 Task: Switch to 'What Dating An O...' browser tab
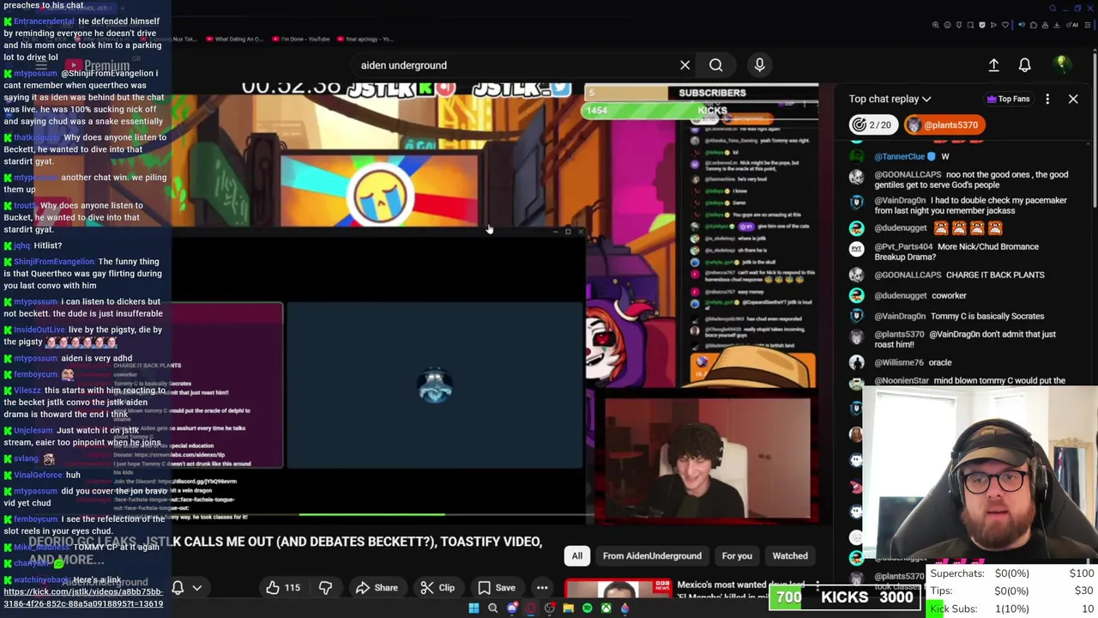236,39
